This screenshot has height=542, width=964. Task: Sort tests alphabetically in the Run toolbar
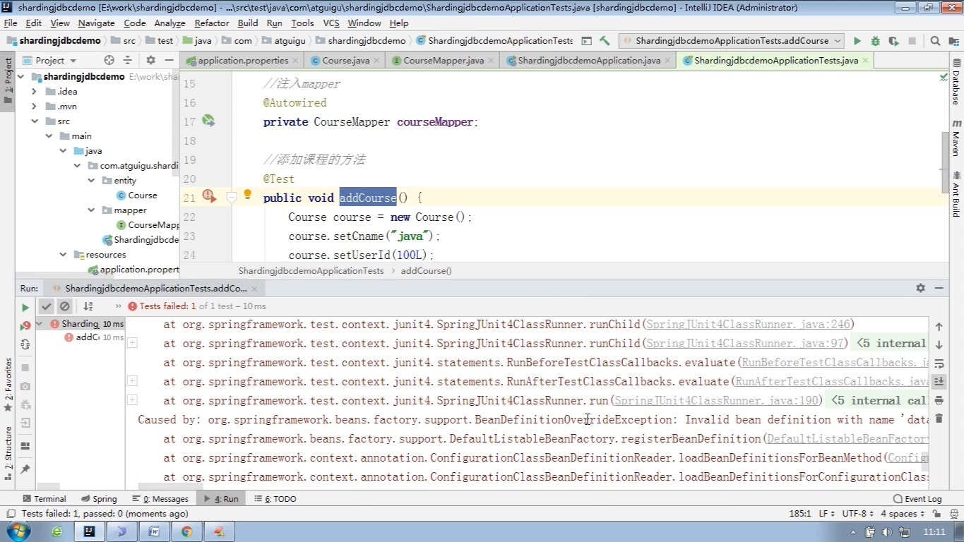pyautogui.click(x=88, y=306)
